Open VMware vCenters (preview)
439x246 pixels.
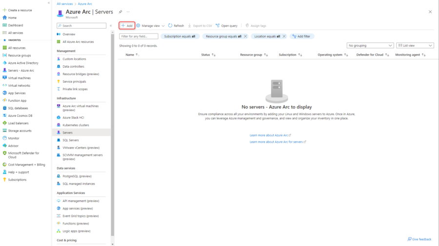click(81, 148)
